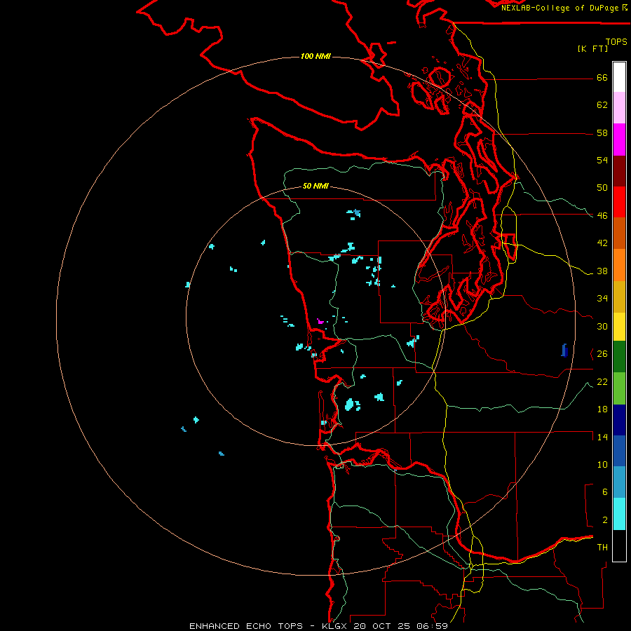
Task: Click the "38" legend value
Action: [602, 271]
